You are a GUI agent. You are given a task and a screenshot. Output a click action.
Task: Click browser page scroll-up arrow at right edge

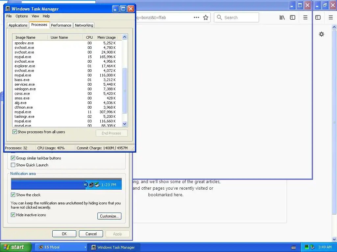[334, 27]
